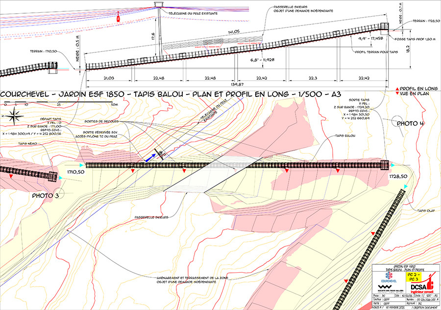This screenshot has width=441, height=310.
Task: Click the 21,03 span dimension
Action: click(109, 78)
